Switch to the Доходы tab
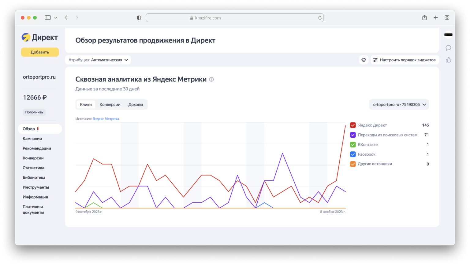The image size is (470, 265). coord(136,104)
